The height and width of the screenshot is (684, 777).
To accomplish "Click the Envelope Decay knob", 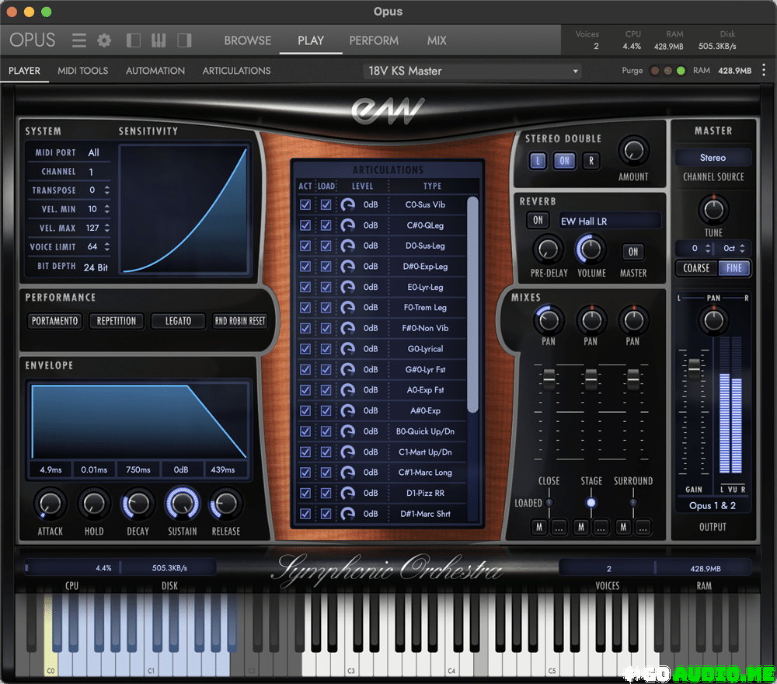I will tap(138, 504).
